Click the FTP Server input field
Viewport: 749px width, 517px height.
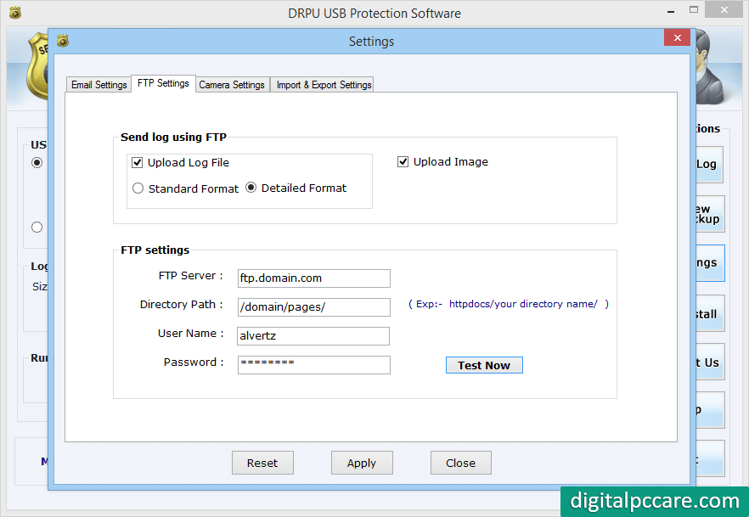[x=314, y=278]
